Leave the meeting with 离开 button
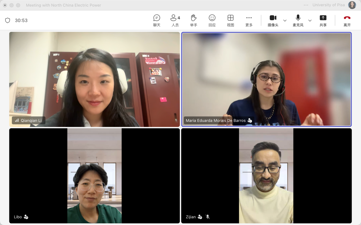 click(x=347, y=20)
